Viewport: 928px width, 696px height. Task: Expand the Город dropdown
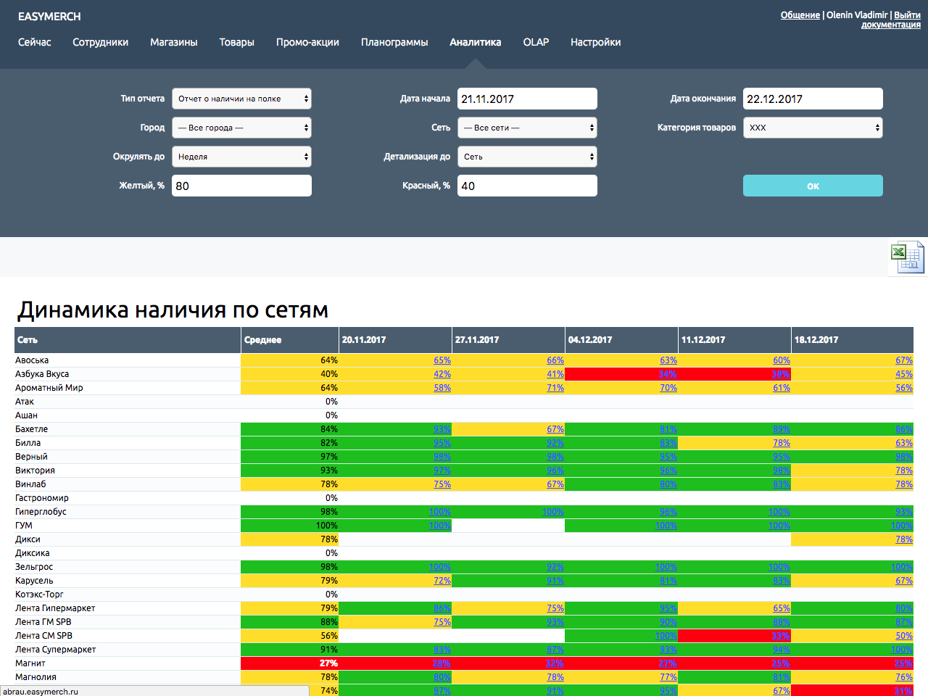(241, 128)
